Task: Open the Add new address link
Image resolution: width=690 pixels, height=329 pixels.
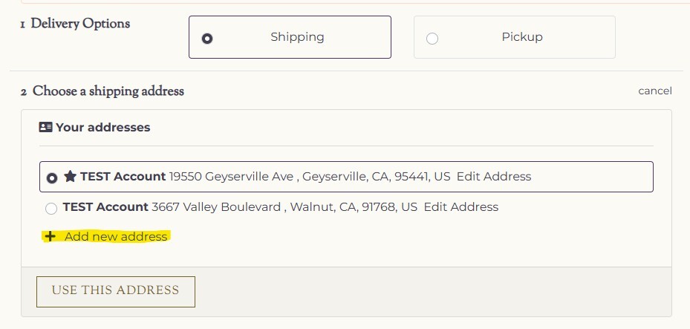Action: click(116, 237)
